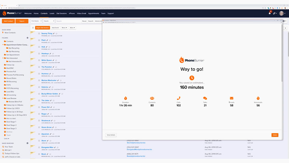Check the Flash row checkbox

tap(39, 40)
